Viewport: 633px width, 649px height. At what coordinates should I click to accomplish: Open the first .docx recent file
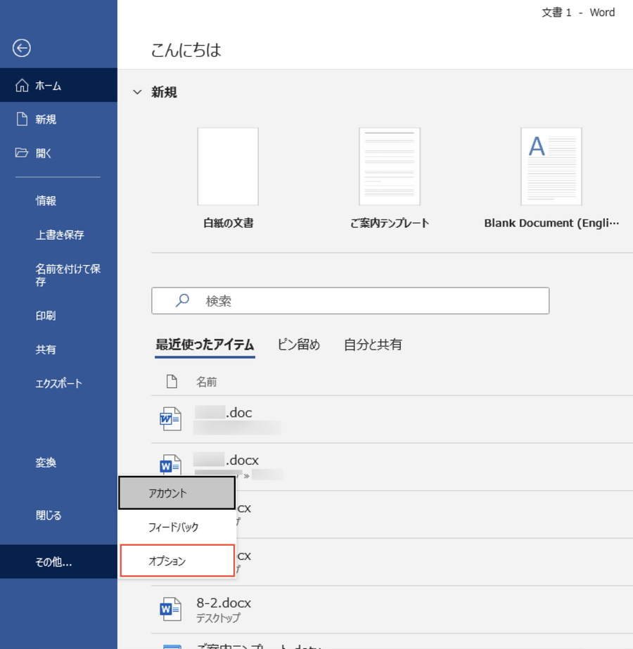[x=392, y=467]
